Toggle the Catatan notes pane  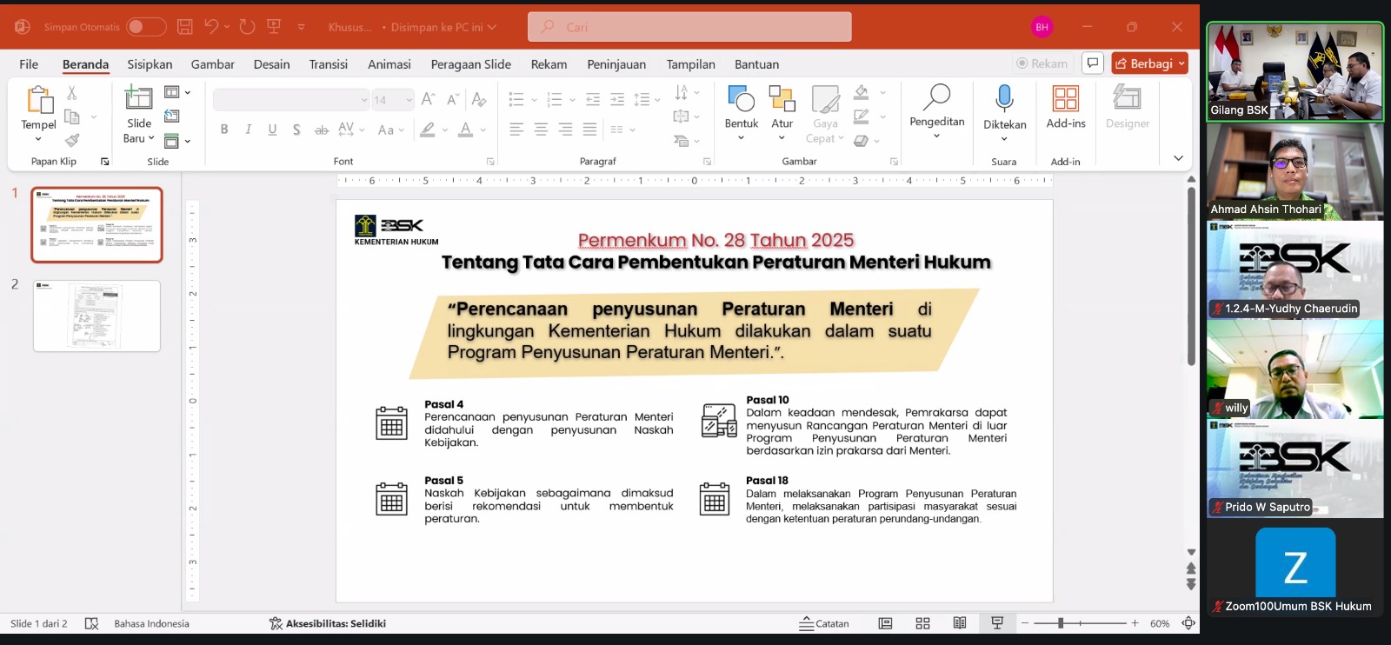click(824, 623)
